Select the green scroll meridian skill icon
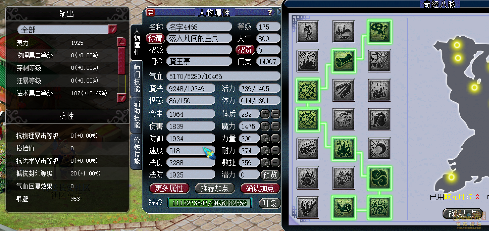The image size is (489, 231). click(343, 61)
